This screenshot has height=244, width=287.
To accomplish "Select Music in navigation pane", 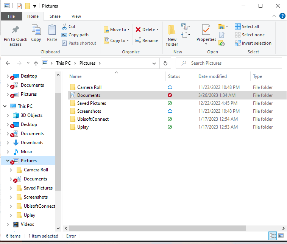I will pyautogui.click(x=27, y=152).
